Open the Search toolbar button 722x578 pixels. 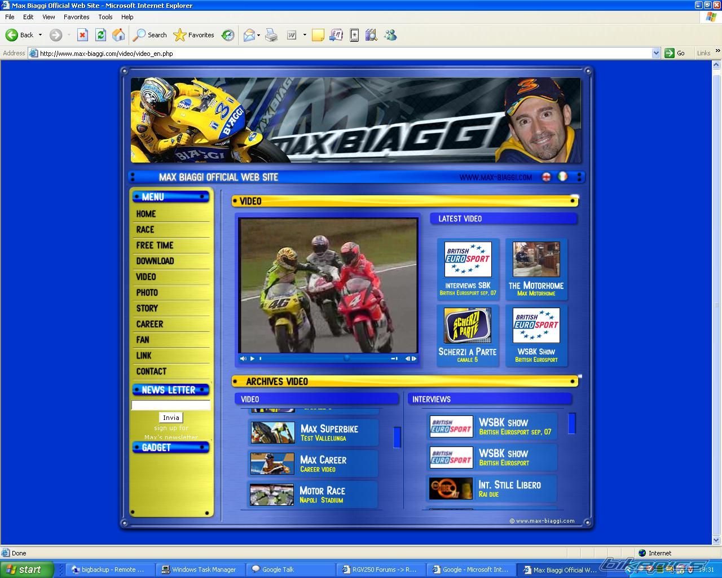click(x=150, y=35)
